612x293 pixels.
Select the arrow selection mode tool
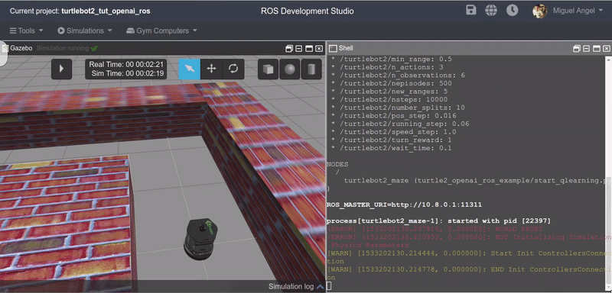pos(190,69)
